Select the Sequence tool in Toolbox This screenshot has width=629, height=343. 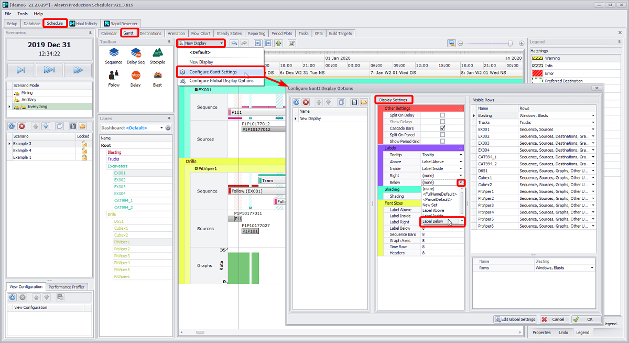[113, 55]
